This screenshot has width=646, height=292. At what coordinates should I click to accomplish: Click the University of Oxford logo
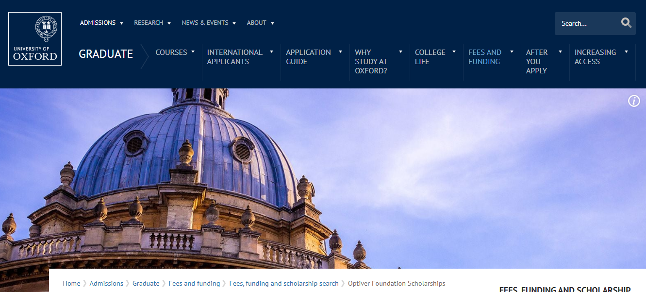(x=35, y=39)
